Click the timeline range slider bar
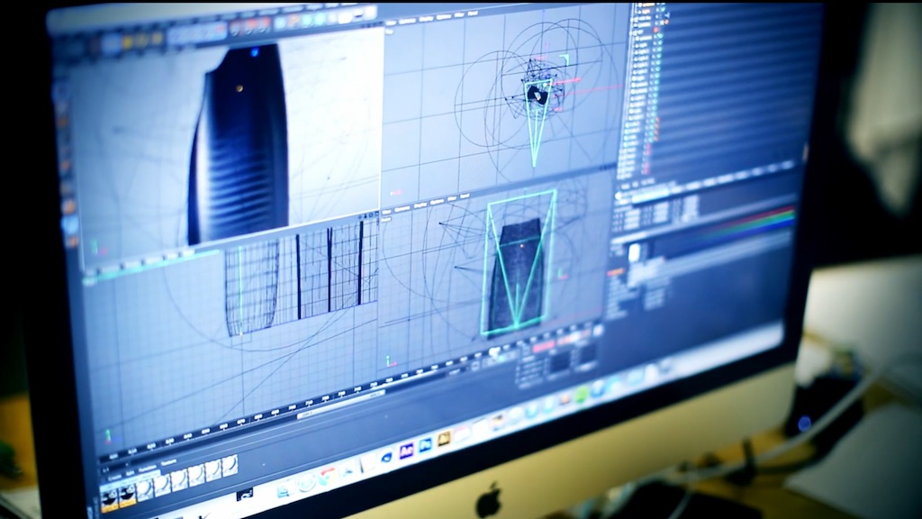This screenshot has width=922, height=519. (340, 404)
